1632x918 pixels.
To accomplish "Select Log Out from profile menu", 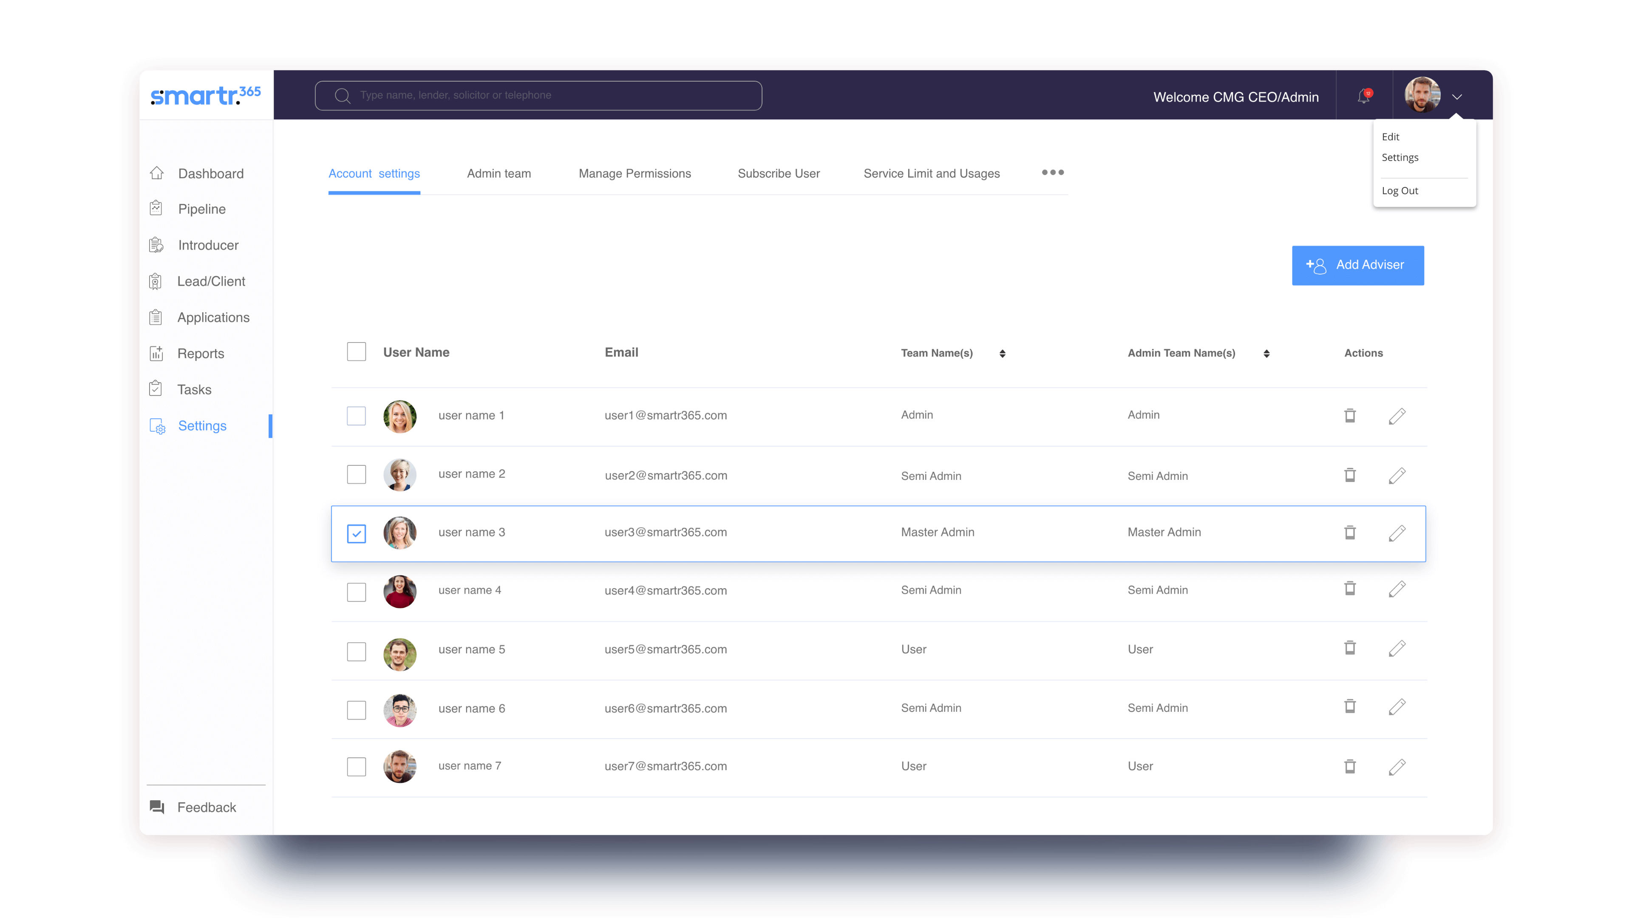I will click(1400, 191).
